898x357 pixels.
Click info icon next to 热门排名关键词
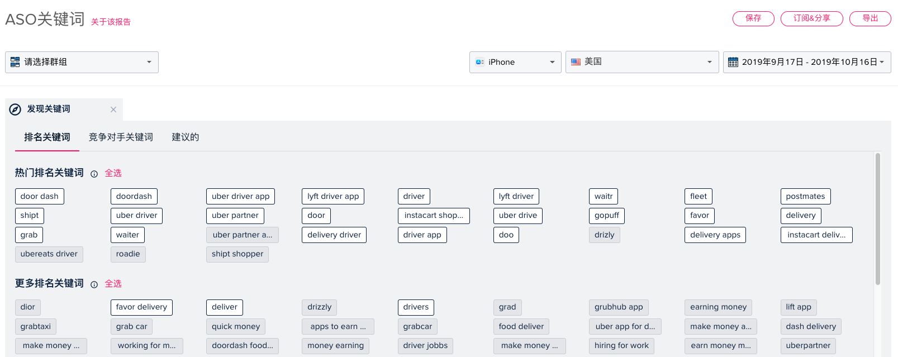[x=94, y=174]
